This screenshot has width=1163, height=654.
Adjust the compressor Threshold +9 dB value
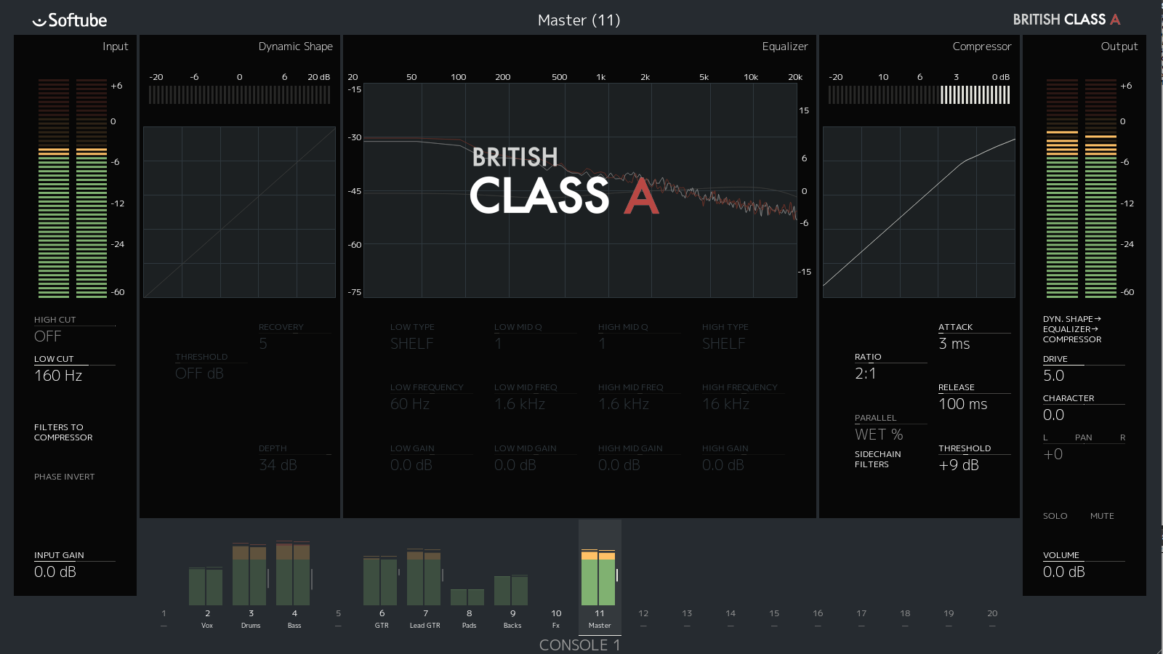[x=959, y=465]
